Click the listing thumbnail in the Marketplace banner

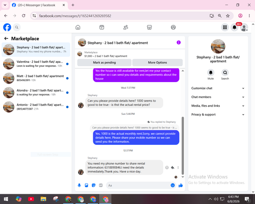coord(80,54)
